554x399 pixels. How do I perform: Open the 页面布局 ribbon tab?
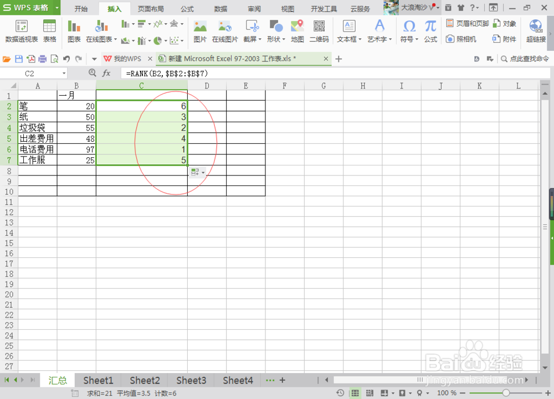point(151,9)
